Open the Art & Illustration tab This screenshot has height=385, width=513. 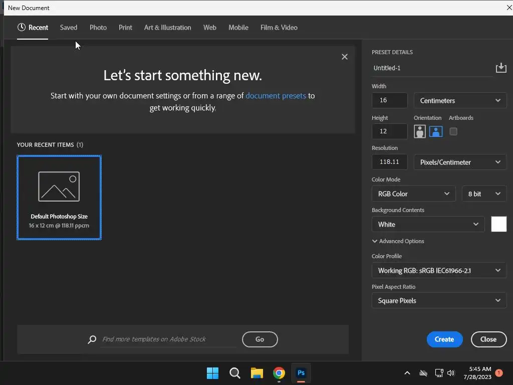coord(167,28)
